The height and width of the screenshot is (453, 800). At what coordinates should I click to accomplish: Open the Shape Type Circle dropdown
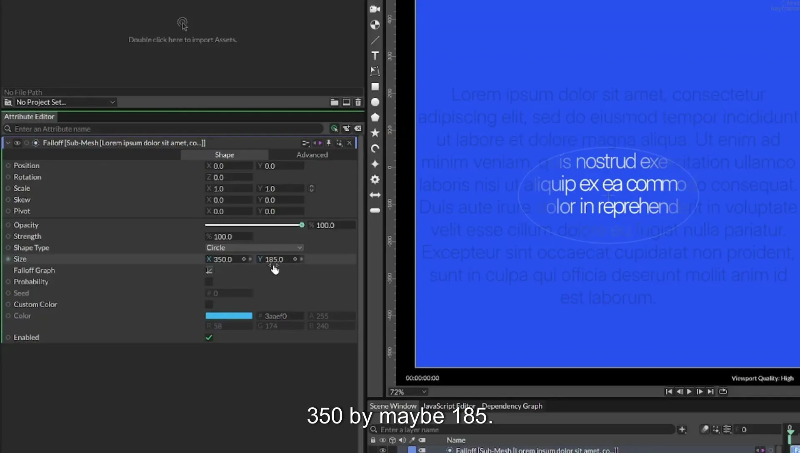pos(254,248)
